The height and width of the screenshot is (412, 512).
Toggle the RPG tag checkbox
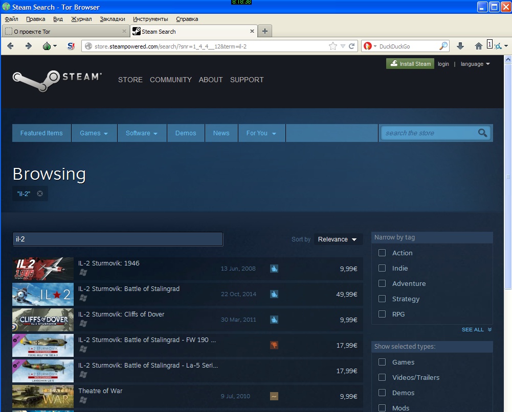(382, 314)
